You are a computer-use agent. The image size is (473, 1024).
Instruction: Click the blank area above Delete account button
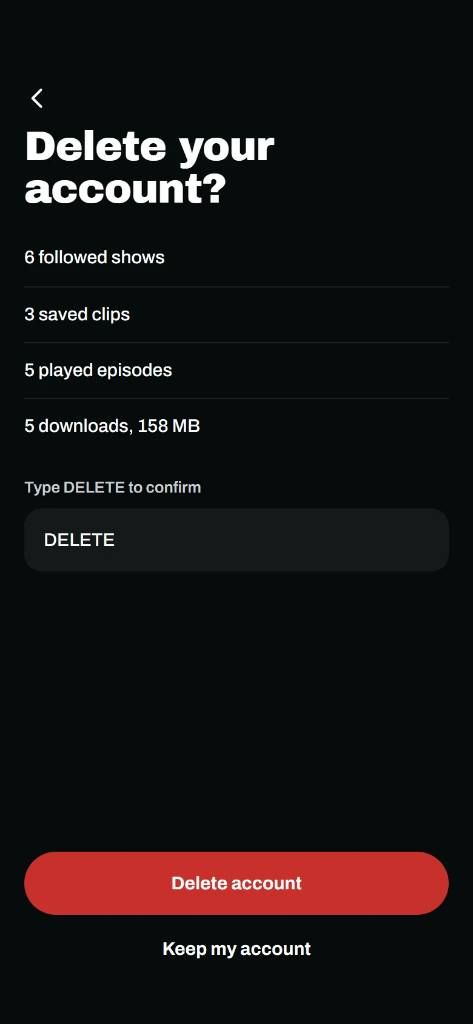coord(236,710)
